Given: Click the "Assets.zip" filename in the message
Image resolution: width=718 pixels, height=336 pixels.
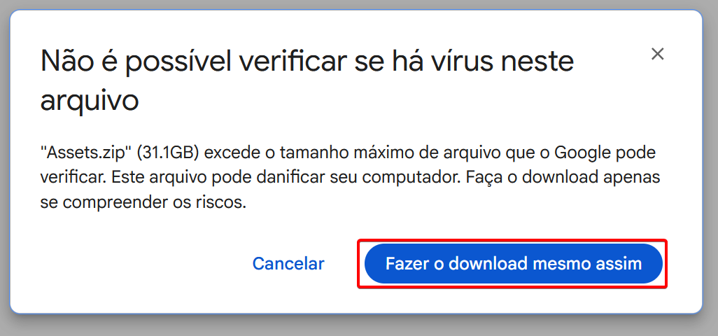Looking at the screenshot, I should point(87,153).
